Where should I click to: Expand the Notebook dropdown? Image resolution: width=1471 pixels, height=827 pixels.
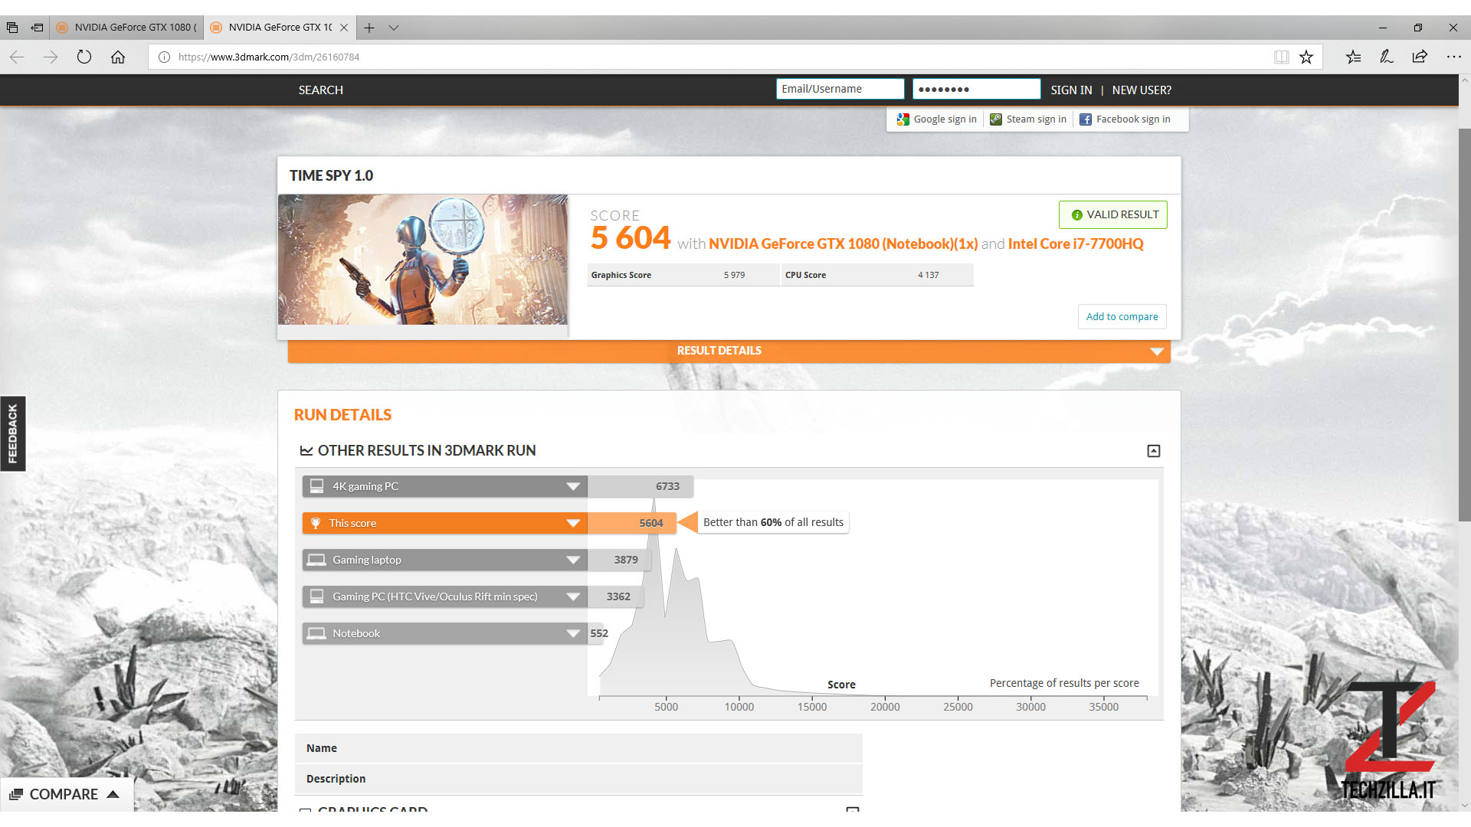[573, 633]
